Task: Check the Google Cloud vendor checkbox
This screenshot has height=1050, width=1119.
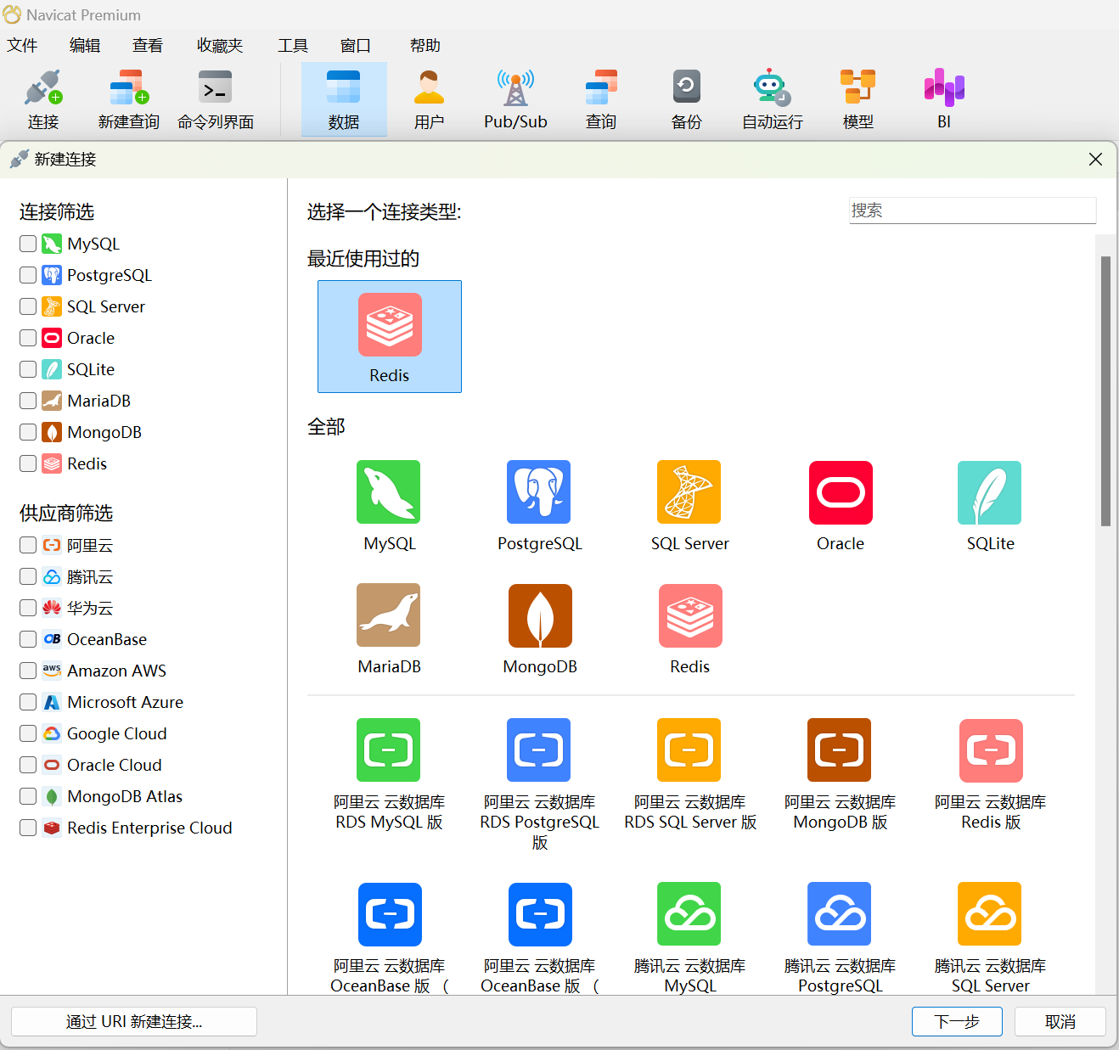Action: [x=28, y=733]
